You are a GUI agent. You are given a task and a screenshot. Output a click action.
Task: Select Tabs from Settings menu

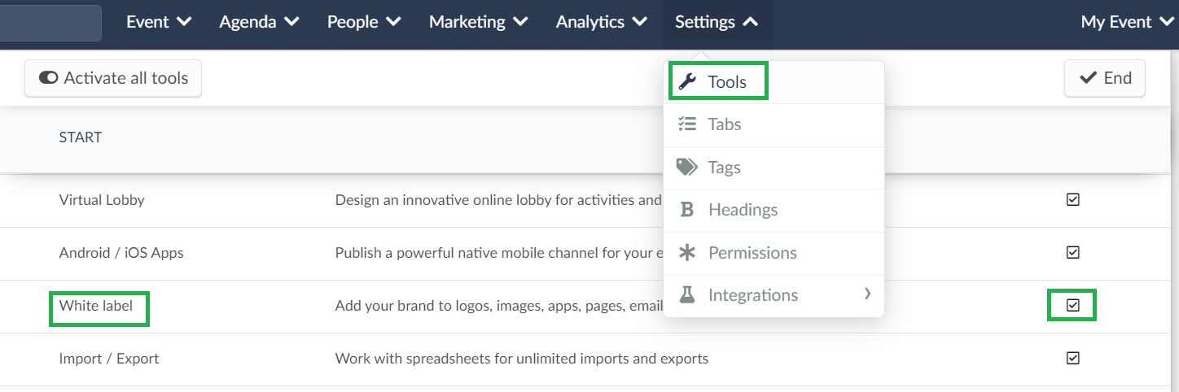tap(774, 124)
